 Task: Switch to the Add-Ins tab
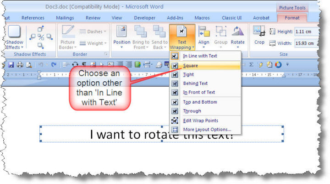click(175, 18)
